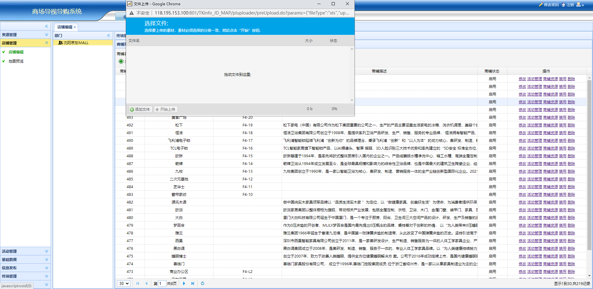The height and width of the screenshot is (289, 593).
Task: Click the security warning icon in the address bar
Action: pyautogui.click(x=132, y=13)
